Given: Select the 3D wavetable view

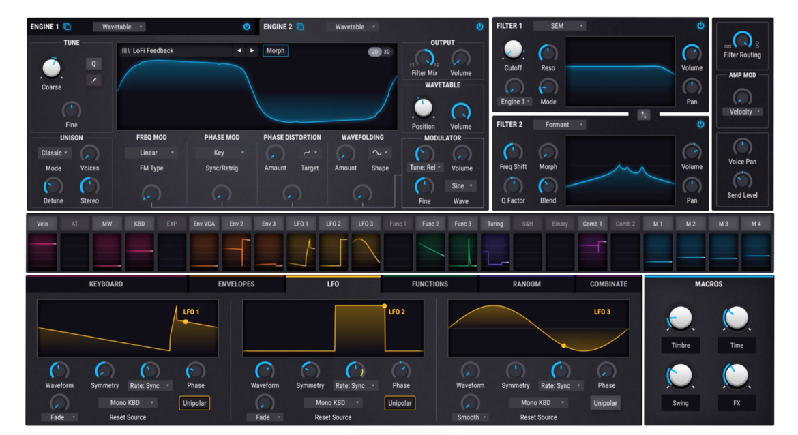Looking at the screenshot, I should pyautogui.click(x=387, y=52).
